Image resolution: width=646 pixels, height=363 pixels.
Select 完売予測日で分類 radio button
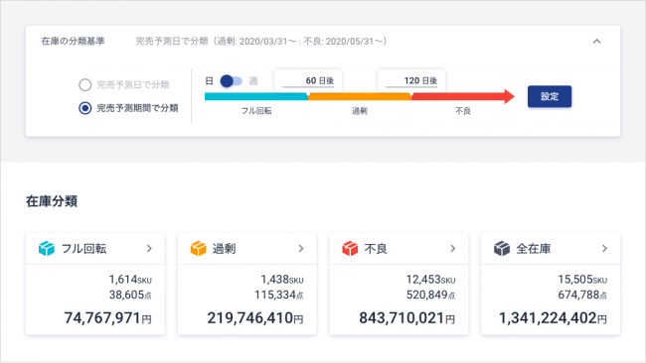(x=84, y=85)
